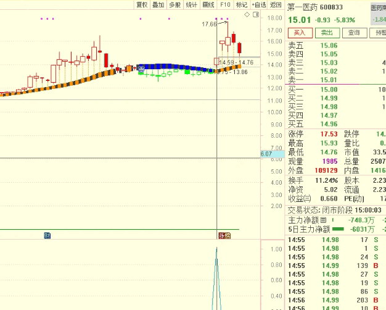The image size is (386, 310).
Task: Click the 最高 value 15.93
Action: click(x=329, y=143)
